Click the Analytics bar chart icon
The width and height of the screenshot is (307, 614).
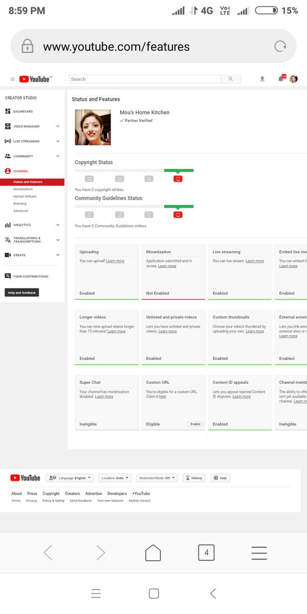(8, 225)
